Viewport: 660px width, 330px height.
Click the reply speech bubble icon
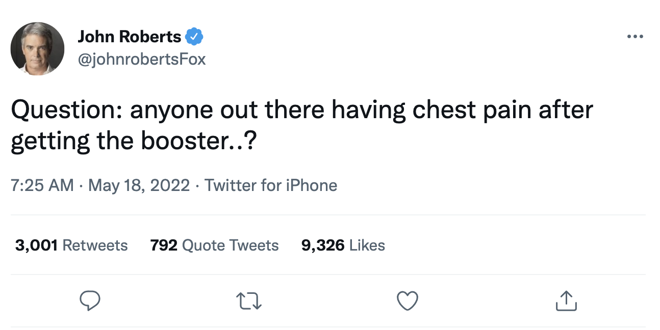tap(90, 300)
